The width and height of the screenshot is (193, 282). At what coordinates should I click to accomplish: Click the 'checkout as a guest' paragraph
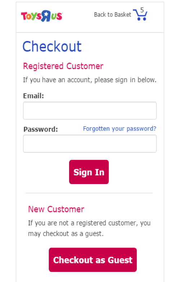(89, 228)
